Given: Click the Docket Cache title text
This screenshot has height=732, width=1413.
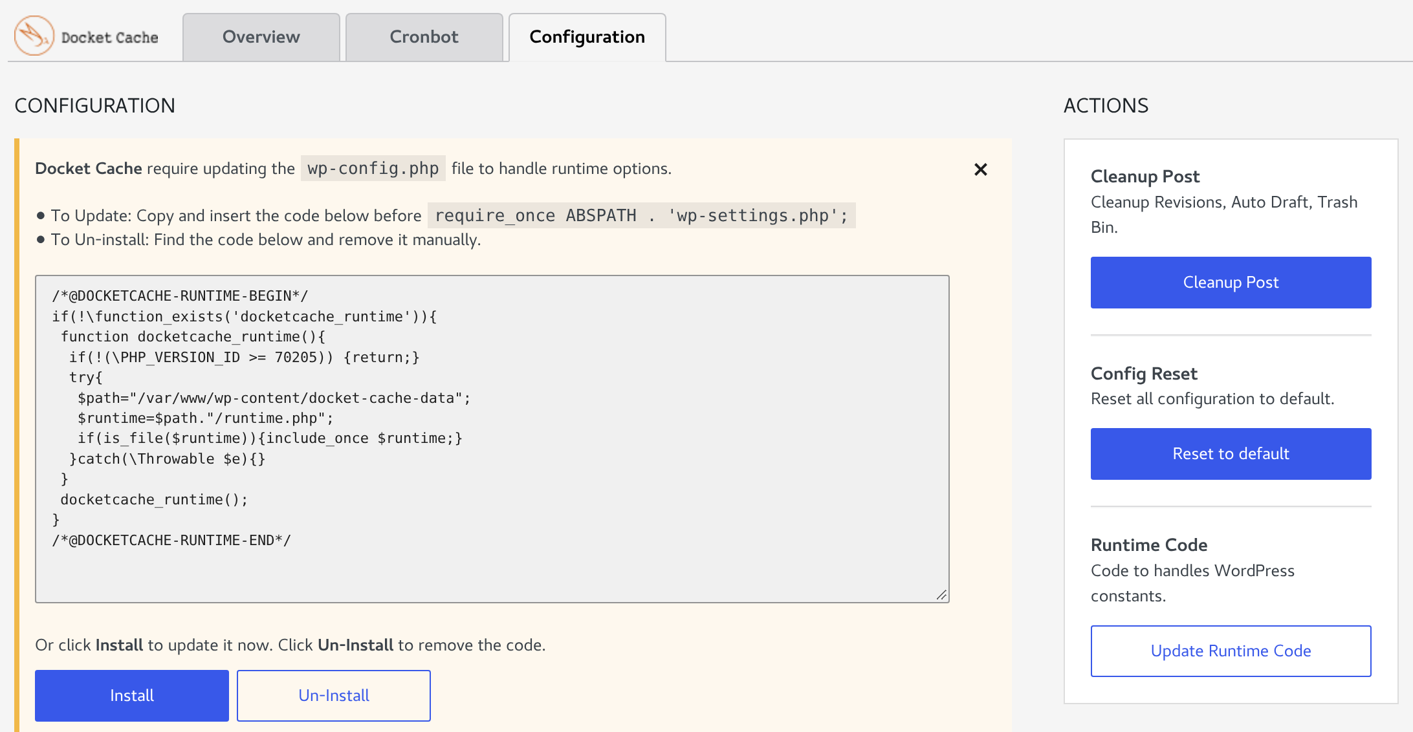Looking at the screenshot, I should (x=110, y=38).
